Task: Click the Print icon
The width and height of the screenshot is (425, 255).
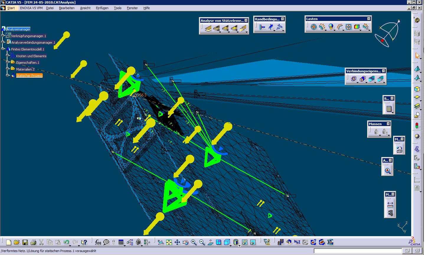Action: pyautogui.click(x=33, y=243)
